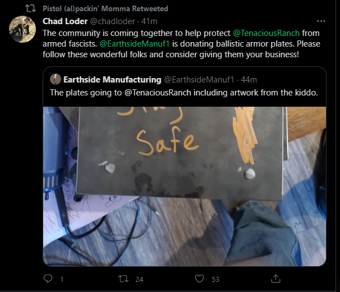Screen dimensions: 340x292
Task: Click the like count 53
Action: pos(215,279)
